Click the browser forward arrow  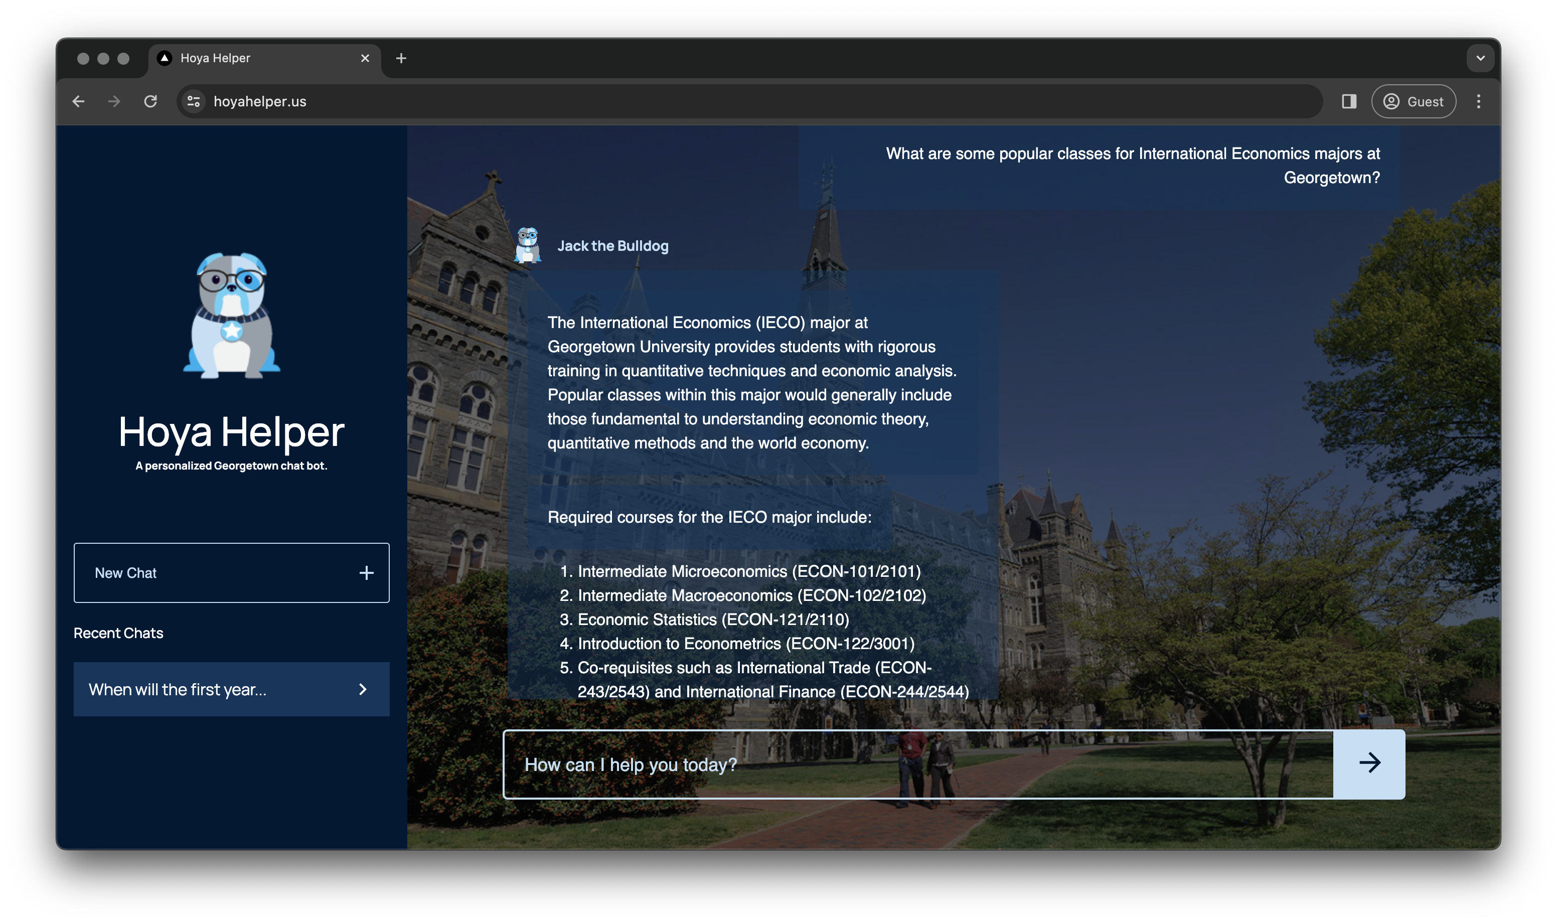point(114,101)
